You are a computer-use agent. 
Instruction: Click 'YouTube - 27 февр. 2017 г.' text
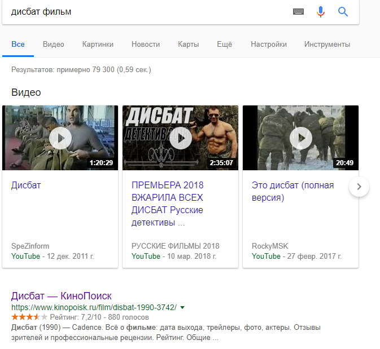(x=296, y=257)
